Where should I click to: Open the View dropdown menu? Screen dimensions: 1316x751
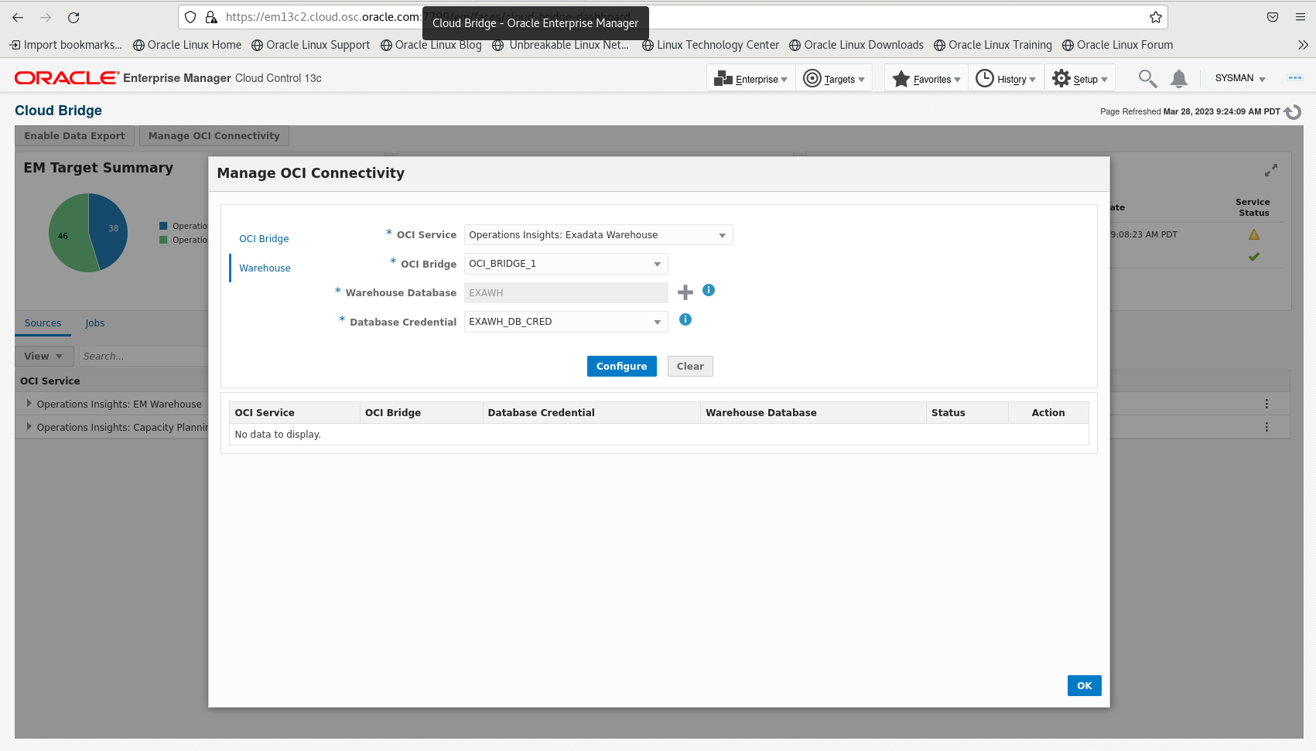point(44,356)
